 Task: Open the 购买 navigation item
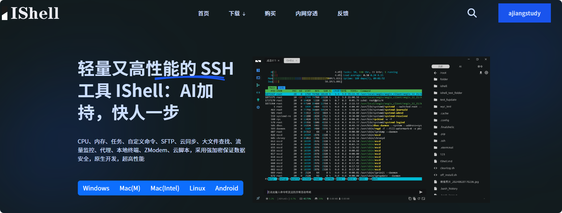[x=270, y=14]
